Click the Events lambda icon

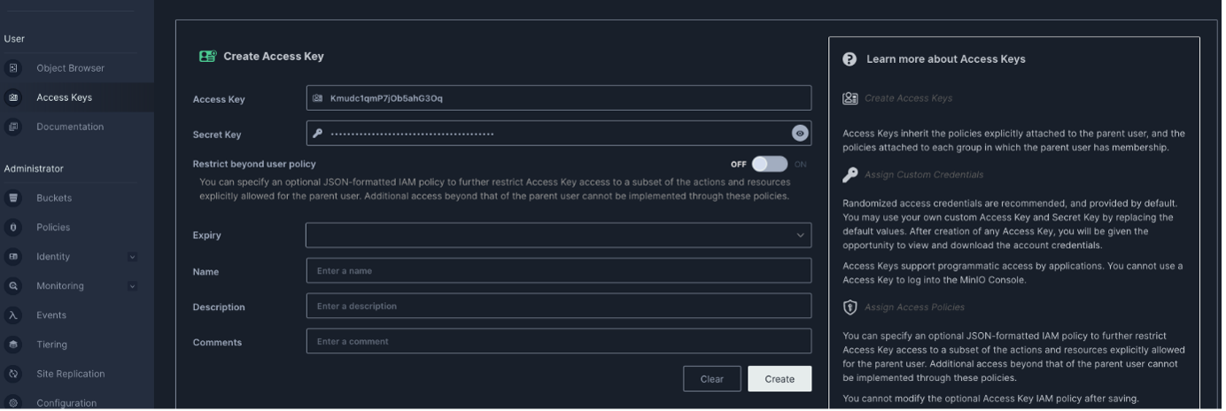point(13,315)
